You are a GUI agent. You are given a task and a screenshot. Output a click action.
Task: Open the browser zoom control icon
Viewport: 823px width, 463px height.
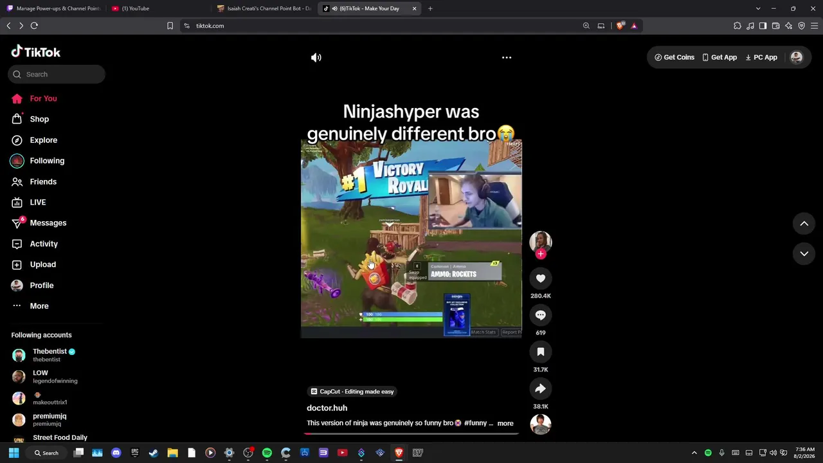point(586,26)
